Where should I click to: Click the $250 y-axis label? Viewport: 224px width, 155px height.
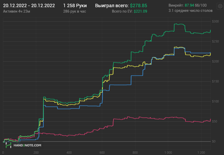click(215, 41)
